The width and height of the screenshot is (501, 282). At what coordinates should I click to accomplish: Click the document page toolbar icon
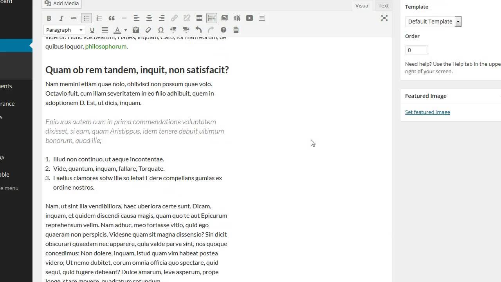pos(236,30)
